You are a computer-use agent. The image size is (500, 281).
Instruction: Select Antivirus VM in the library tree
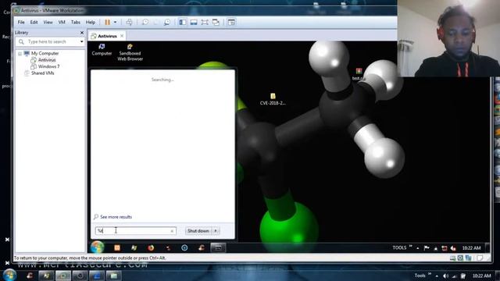(x=47, y=60)
